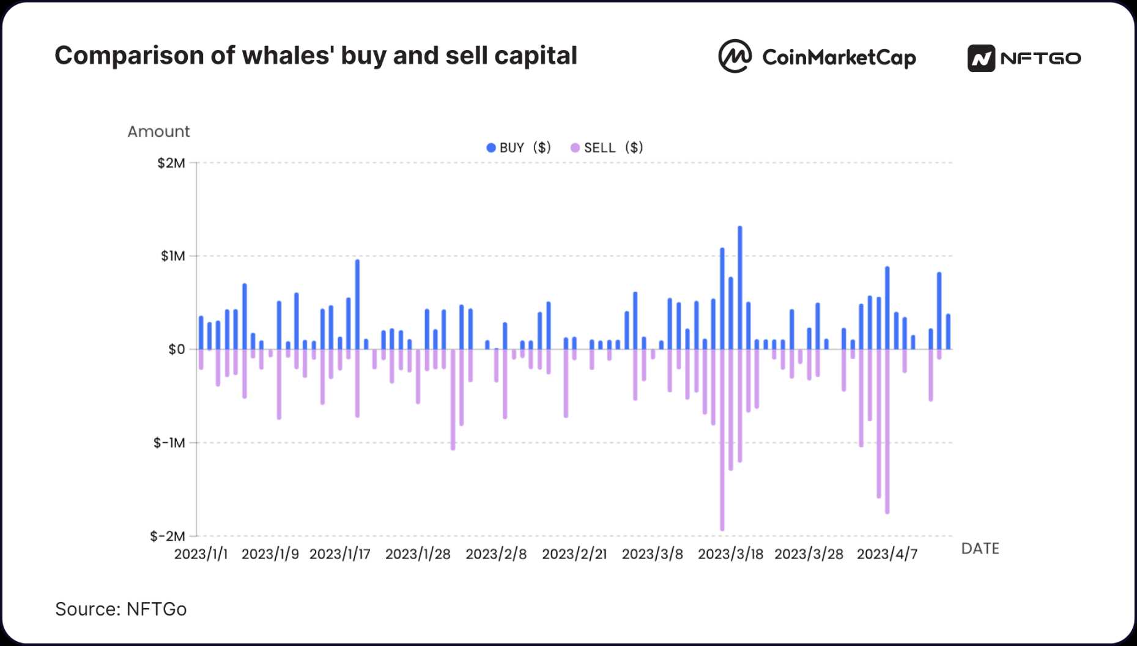Toggle the BUY ($) legend series label
The width and height of the screenshot is (1137, 646).
click(525, 147)
